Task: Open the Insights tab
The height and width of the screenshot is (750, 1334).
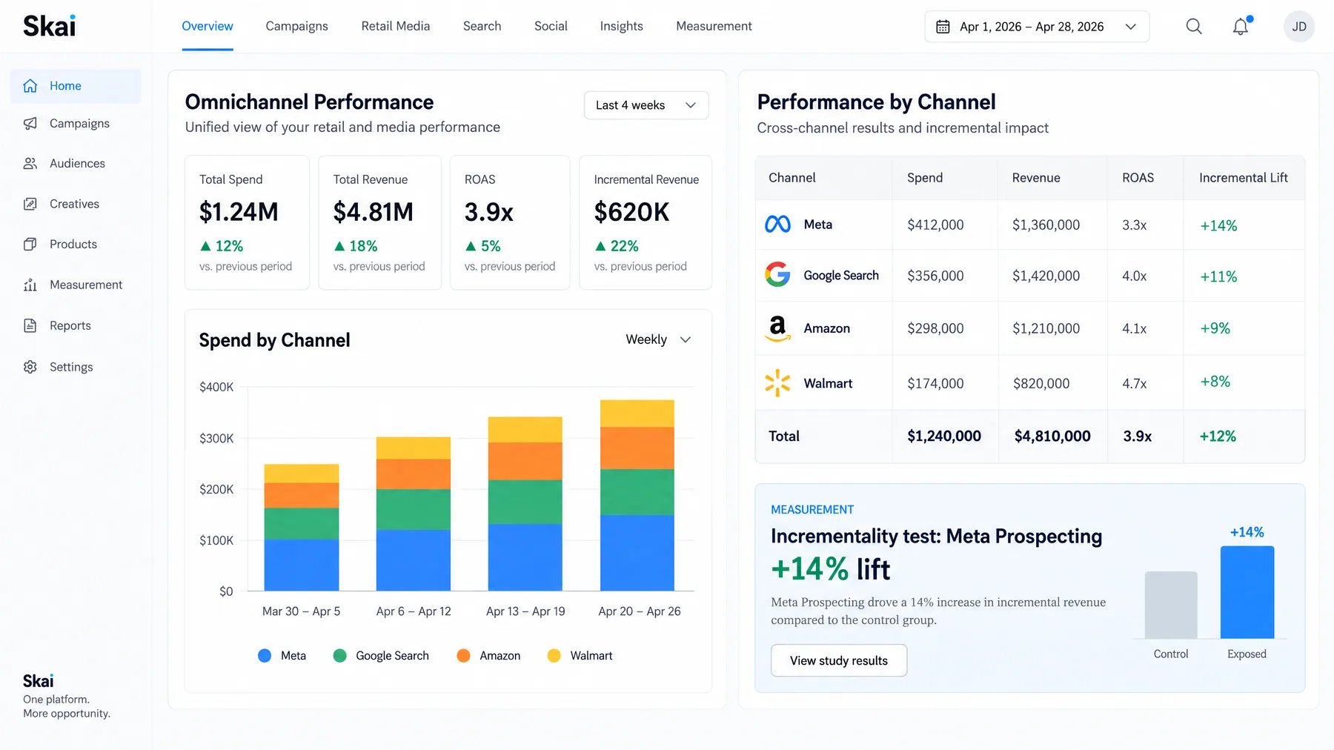Action: point(621,26)
